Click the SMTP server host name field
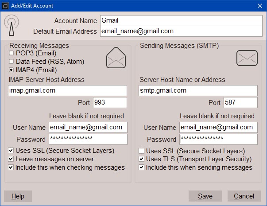This screenshot has height=206, width=267. tap(198, 90)
